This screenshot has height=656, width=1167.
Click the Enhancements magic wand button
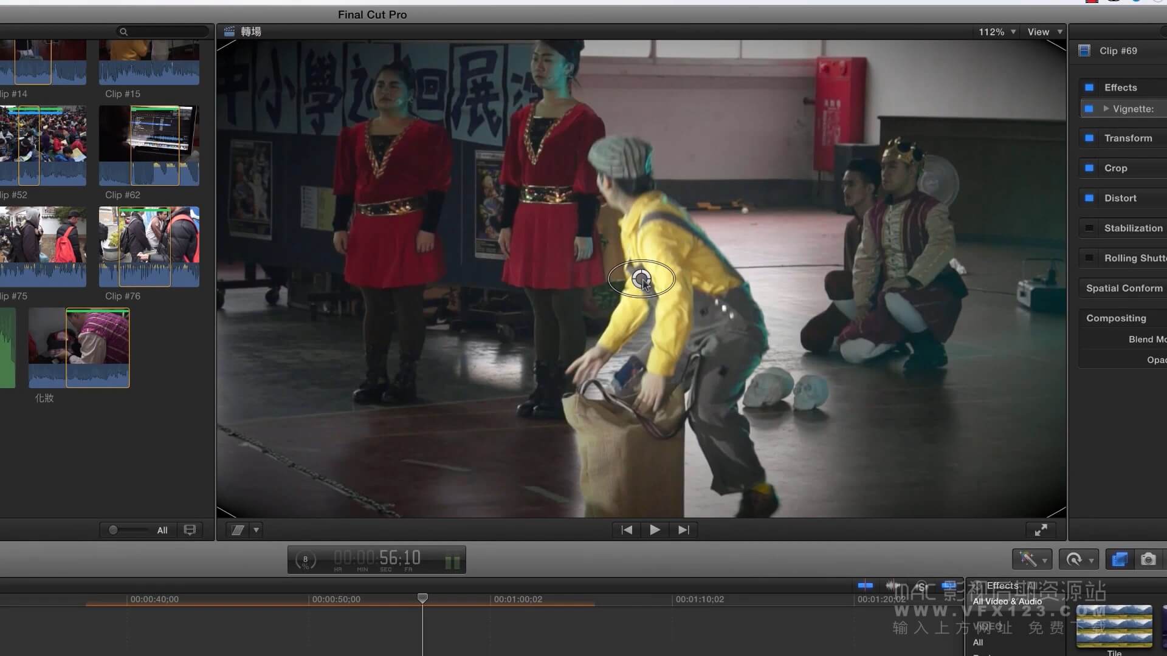[1028, 559]
